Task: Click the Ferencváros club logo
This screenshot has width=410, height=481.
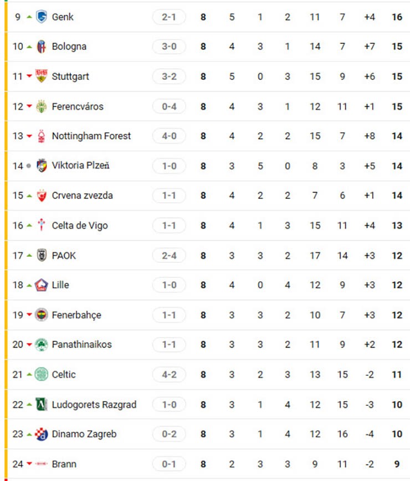Action: click(42, 106)
